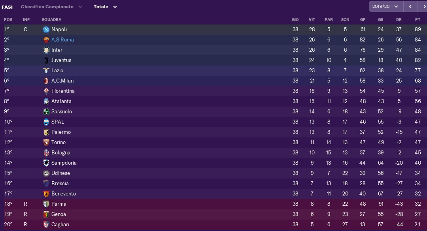Go to previous season with left arrow
Image resolution: width=427 pixels, height=231 pixels.
pos(410,7)
